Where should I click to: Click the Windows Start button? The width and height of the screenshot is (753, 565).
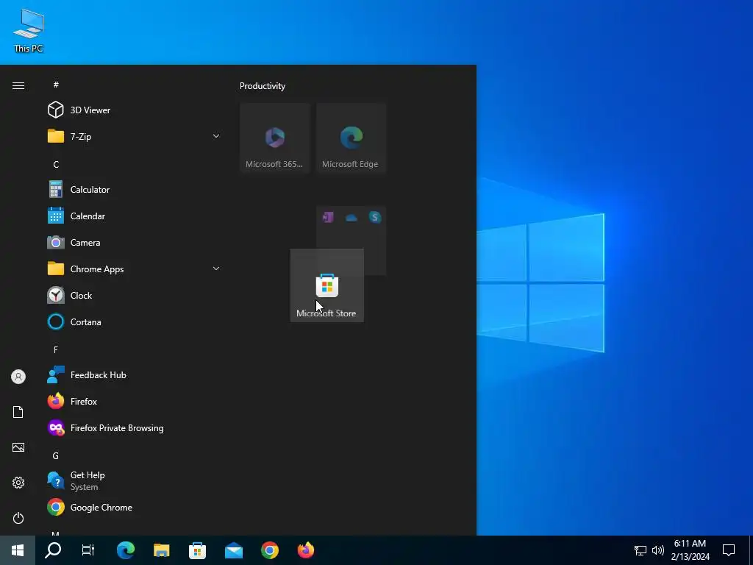coord(18,550)
